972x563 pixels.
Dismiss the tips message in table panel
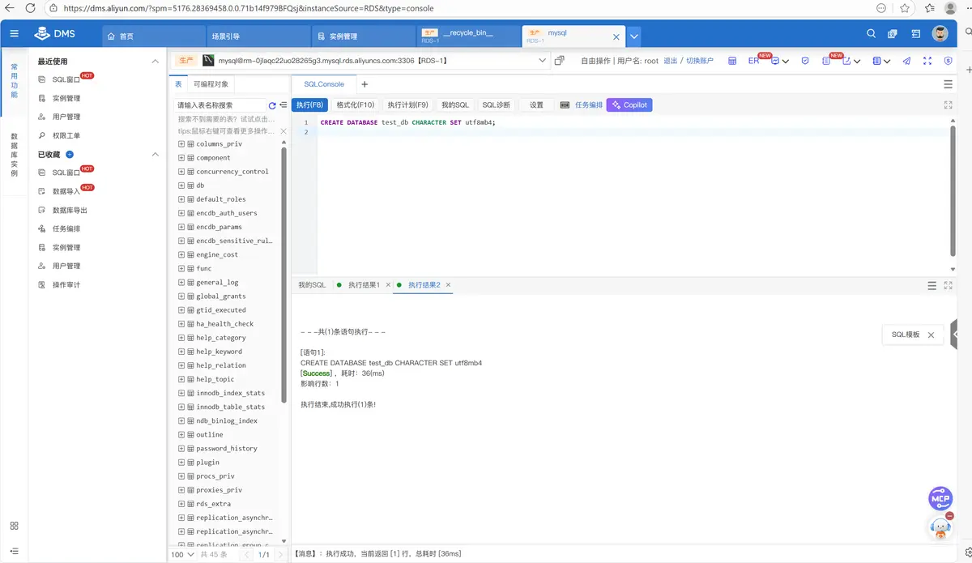pyautogui.click(x=283, y=130)
